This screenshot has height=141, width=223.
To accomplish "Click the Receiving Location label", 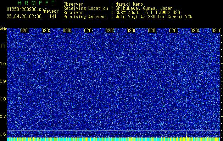I will (x=86, y=8).
